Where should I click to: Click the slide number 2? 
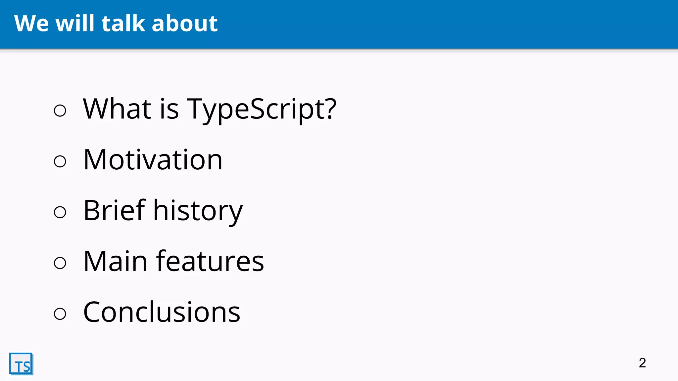tap(642, 363)
